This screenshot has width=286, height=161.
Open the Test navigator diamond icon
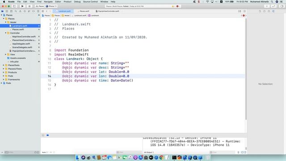click(x=25, y=11)
